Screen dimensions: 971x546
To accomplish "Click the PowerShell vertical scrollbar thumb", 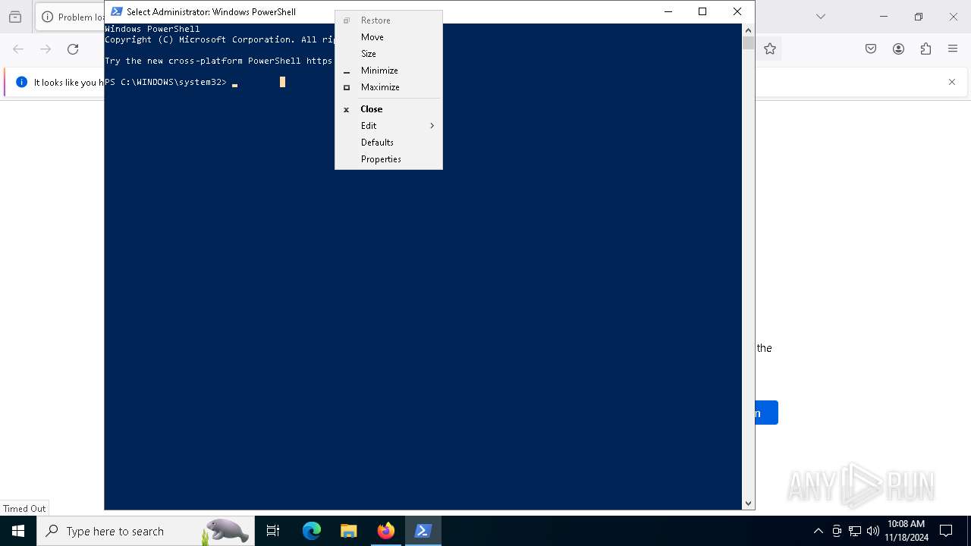I will coord(748,43).
